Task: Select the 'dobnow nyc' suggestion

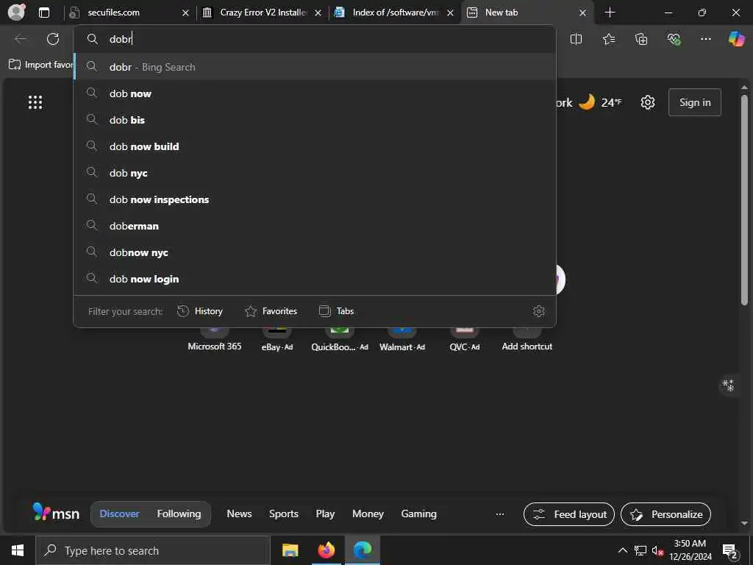Action: coord(315,252)
